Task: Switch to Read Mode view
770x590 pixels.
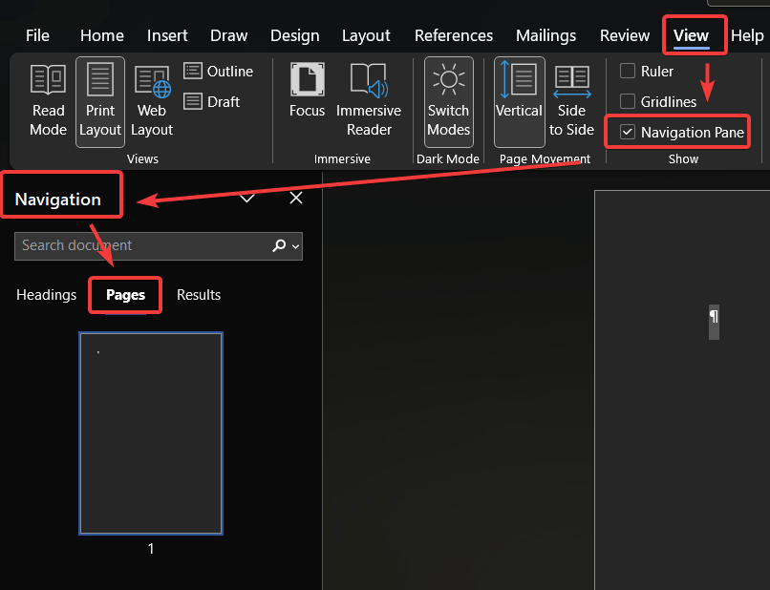Action: [x=48, y=101]
